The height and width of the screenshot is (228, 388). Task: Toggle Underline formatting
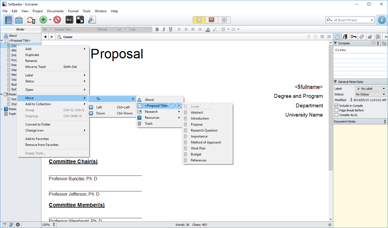coord(171,29)
